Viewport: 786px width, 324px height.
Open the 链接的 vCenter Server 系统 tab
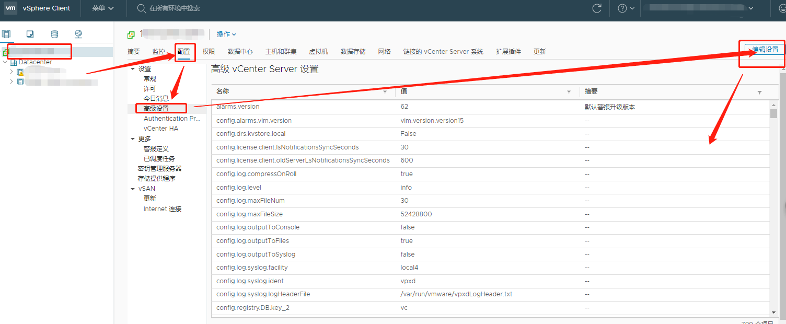[443, 52]
